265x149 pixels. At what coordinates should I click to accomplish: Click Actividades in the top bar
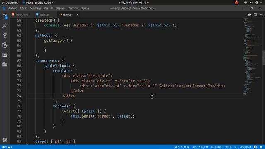click(10, 2)
